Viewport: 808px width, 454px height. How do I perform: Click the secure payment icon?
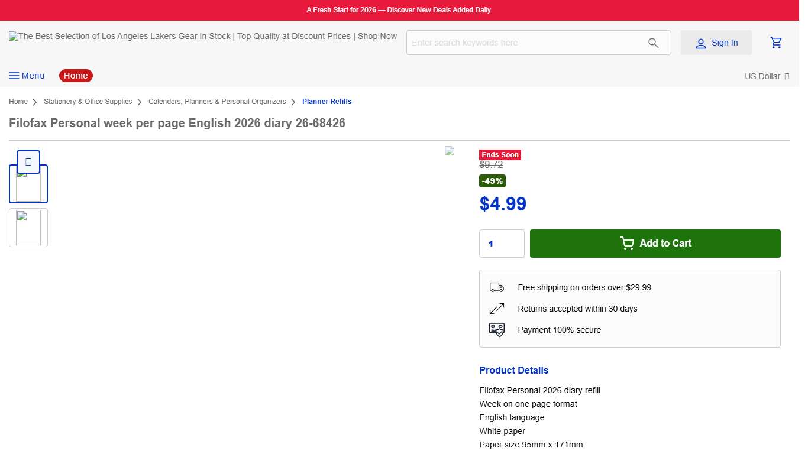coord(496,330)
